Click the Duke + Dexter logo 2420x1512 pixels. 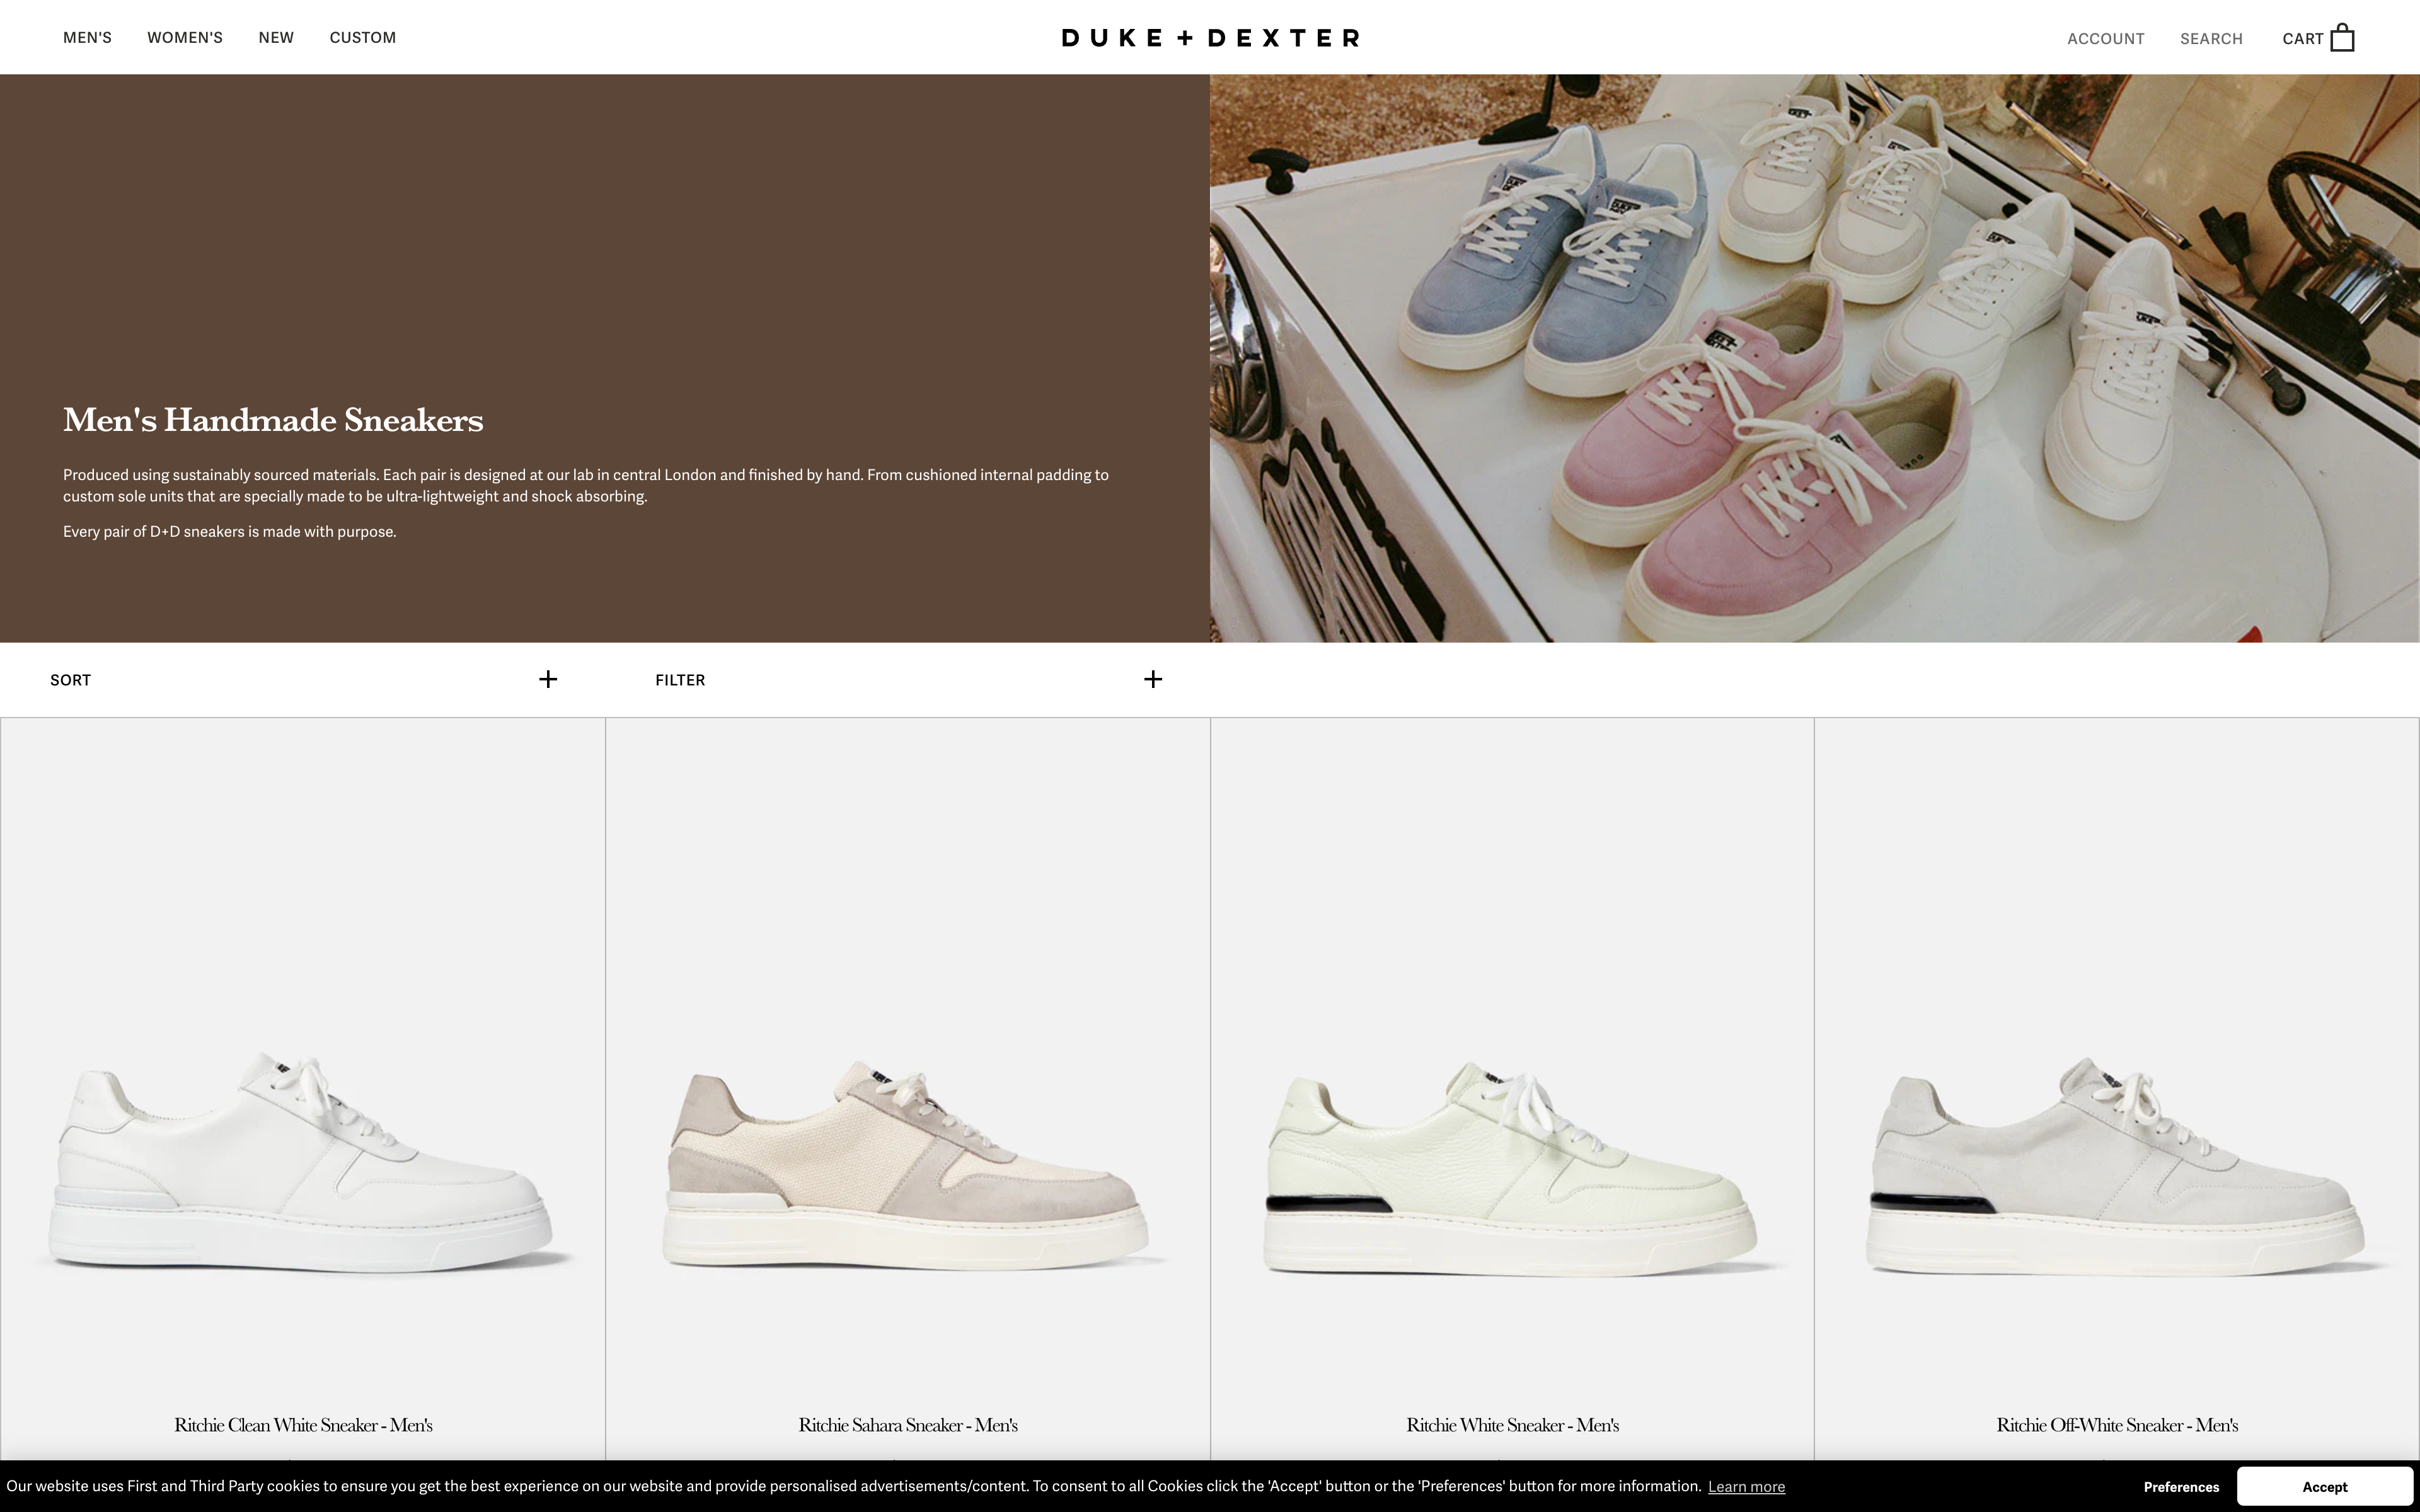(x=1210, y=38)
